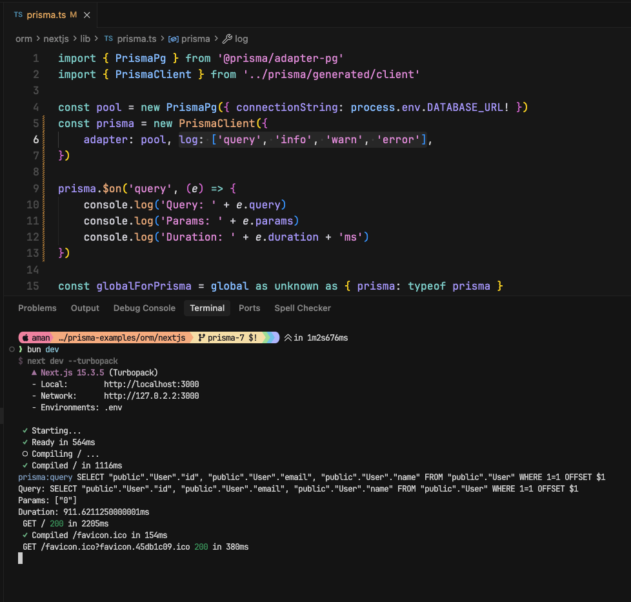The height and width of the screenshot is (602, 631).
Task: Click the TS icon in the breadcrumb
Action: (x=108, y=39)
